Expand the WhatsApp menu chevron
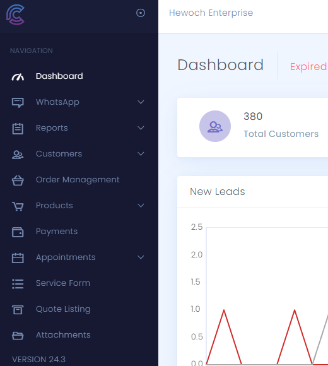Screen dimensions: 328x366 [141, 102]
